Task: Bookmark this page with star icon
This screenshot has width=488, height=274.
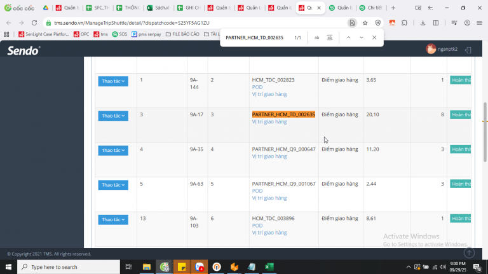Action: coord(365,23)
